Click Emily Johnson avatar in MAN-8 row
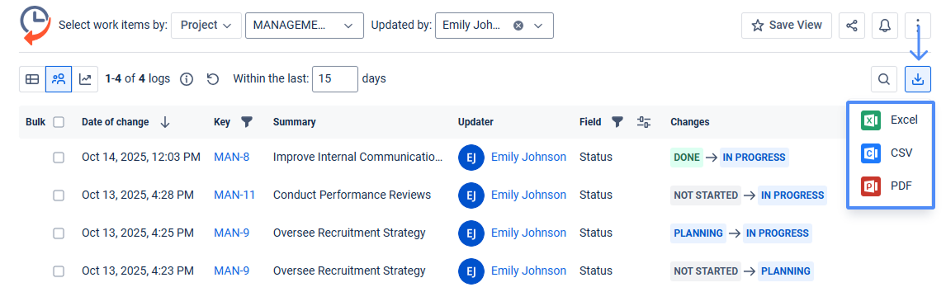This screenshot has height=306, width=946. coord(471,158)
